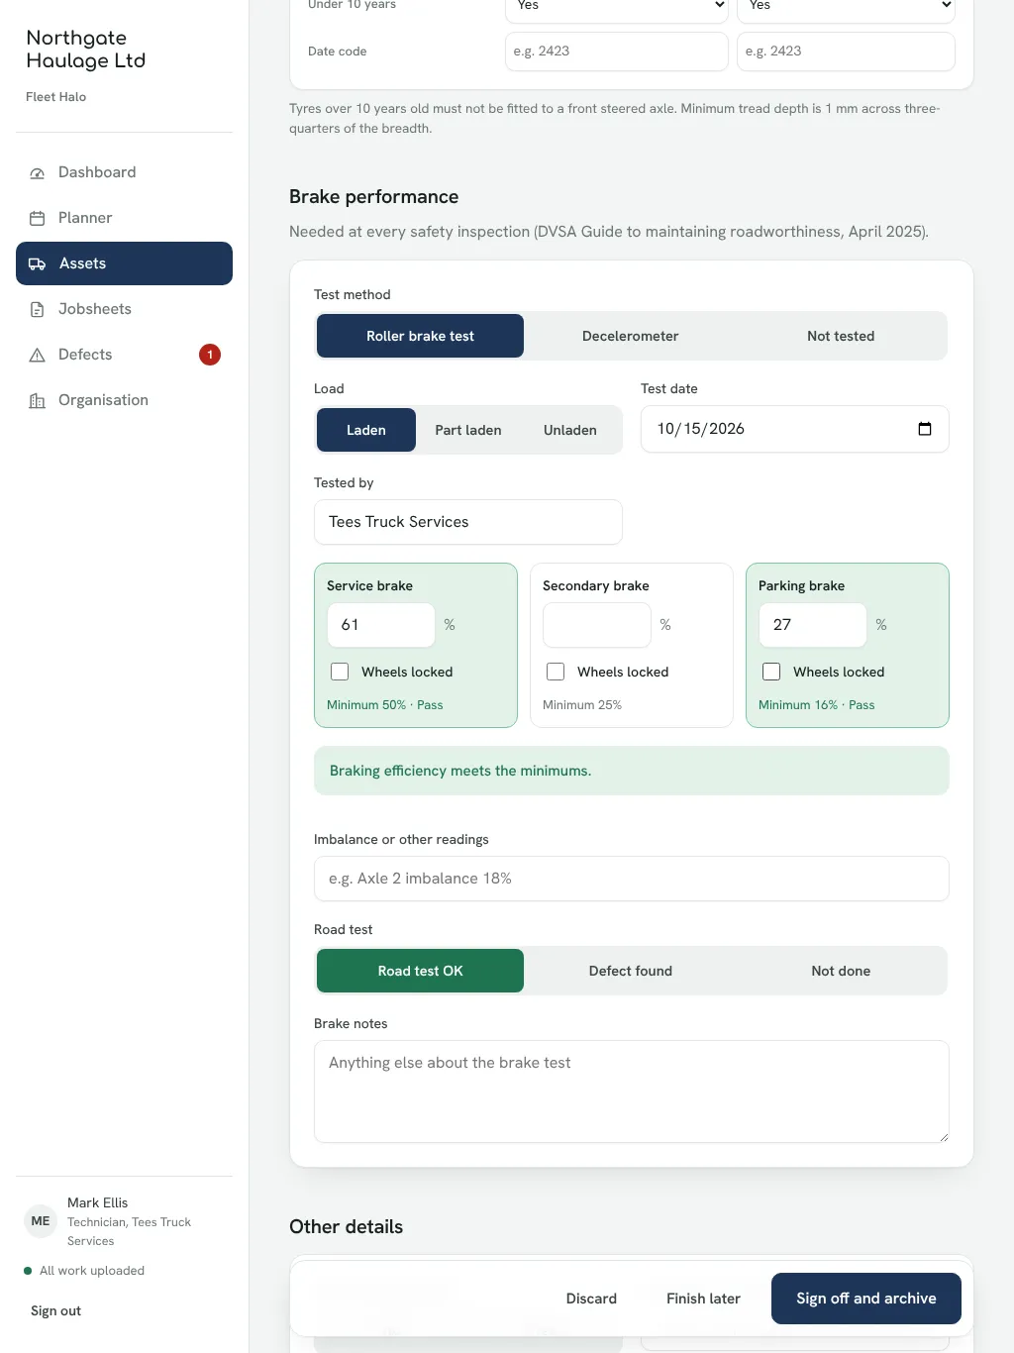This screenshot has height=1353, width=1014.
Task: Click the Parking brake percentage field
Action: coord(813,625)
